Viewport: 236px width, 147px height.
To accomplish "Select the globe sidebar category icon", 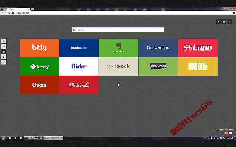I will click(x=4, y=57).
